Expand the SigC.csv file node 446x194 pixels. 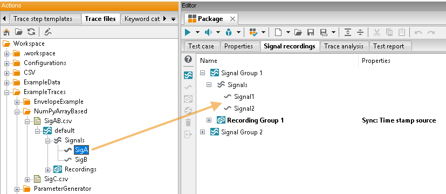pyautogui.click(x=28, y=179)
